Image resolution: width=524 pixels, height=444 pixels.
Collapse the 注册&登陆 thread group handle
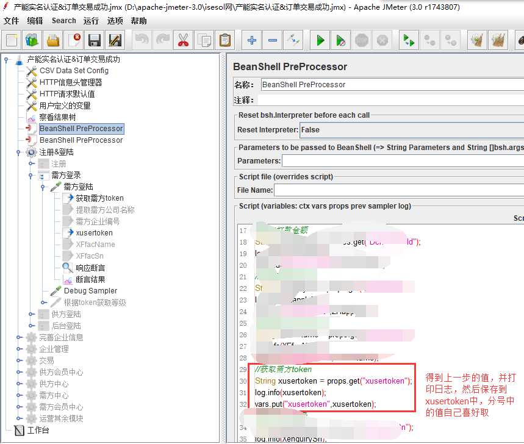[x=18, y=152]
